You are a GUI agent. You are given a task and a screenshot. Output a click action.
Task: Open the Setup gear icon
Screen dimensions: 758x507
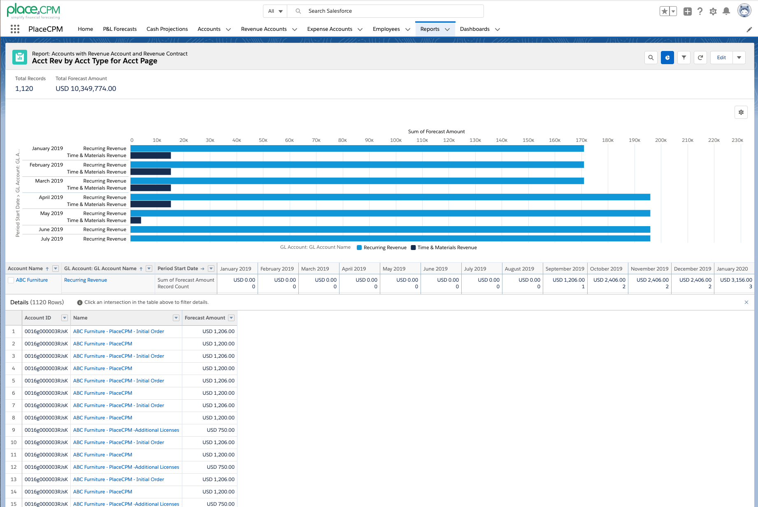tap(713, 12)
